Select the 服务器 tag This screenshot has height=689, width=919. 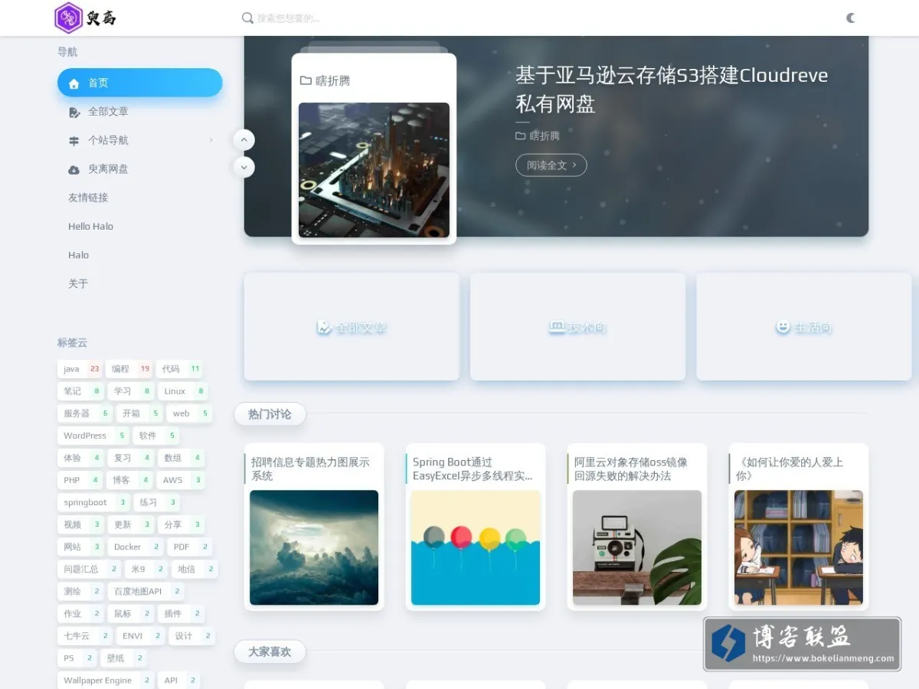[x=85, y=413]
